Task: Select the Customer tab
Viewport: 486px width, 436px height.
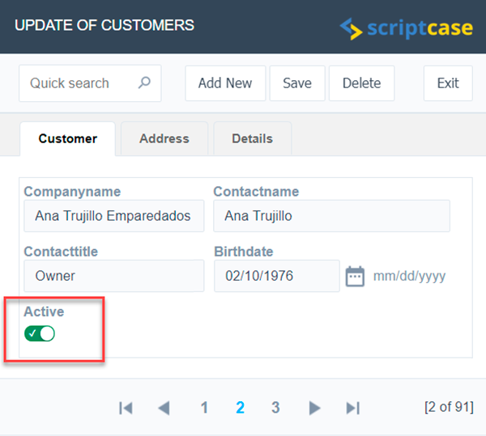Action: [67, 138]
